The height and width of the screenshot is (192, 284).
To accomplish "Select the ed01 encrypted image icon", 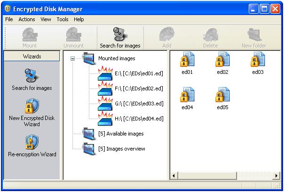I will coord(187,59).
